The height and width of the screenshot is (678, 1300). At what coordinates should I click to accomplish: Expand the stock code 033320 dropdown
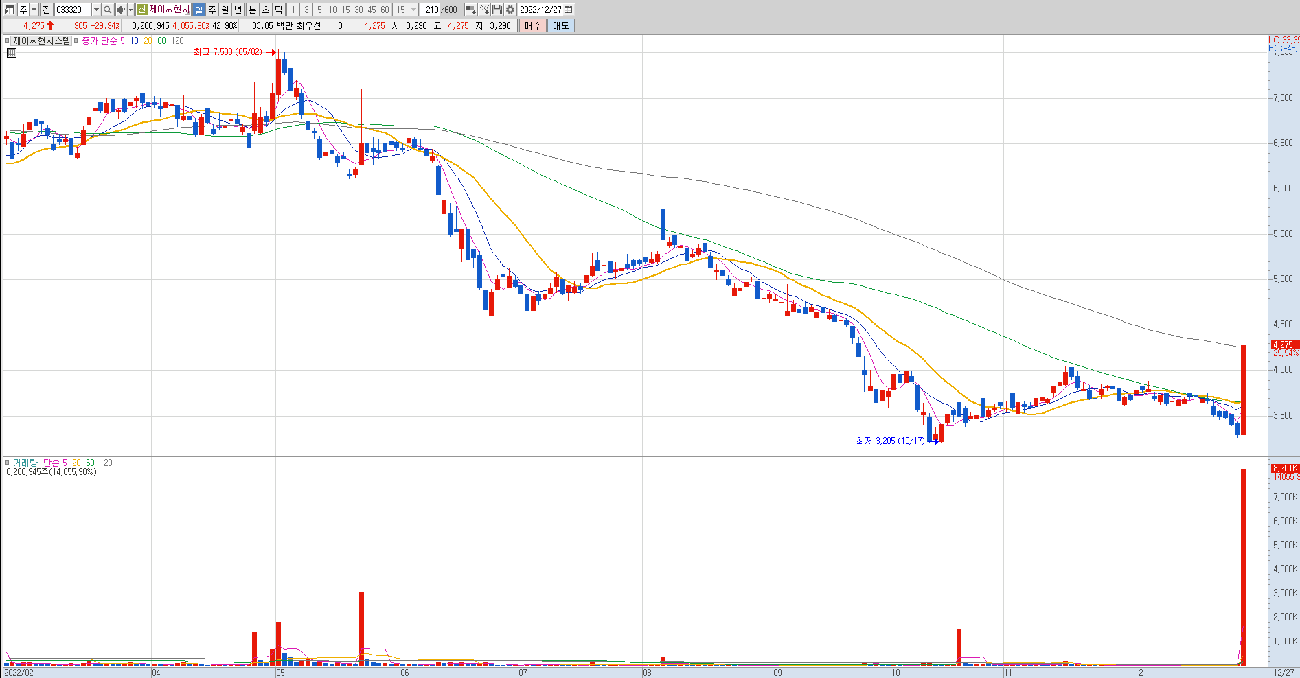click(96, 10)
